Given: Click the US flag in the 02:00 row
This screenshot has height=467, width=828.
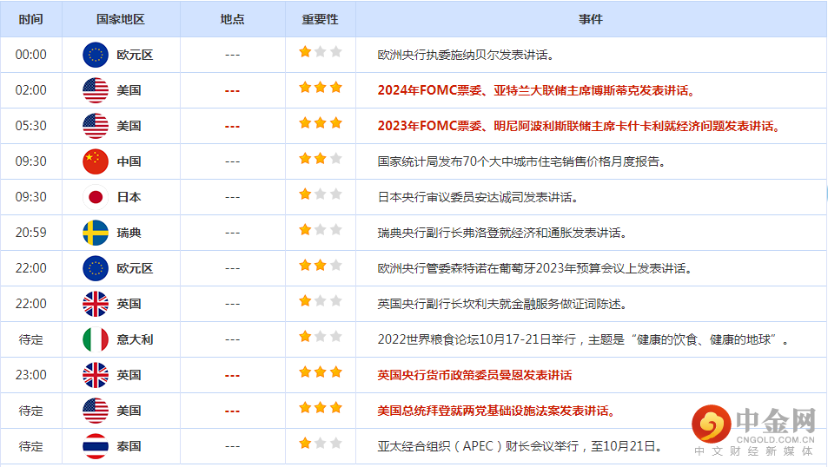Looking at the screenshot, I should (x=96, y=90).
